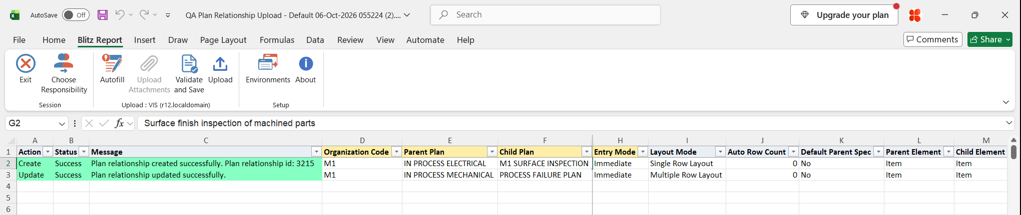Screen dimensions: 1021x215
Task: Toggle the AutoSave switch
Action: [76, 15]
